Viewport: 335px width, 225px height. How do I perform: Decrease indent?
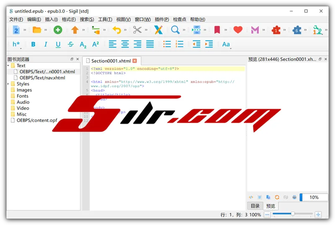tap(196, 44)
